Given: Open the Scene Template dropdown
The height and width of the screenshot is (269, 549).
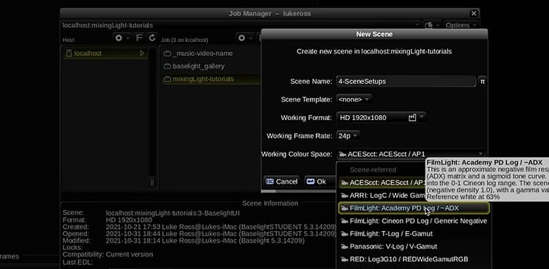Looking at the screenshot, I should [x=354, y=99].
